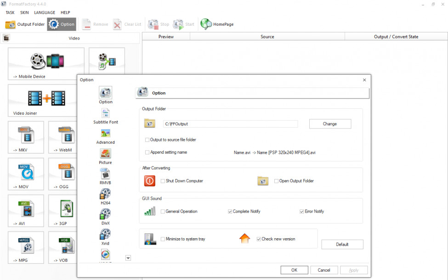Select Advanced settings in dialog sidebar
Screen dimensions: 448x280
[105, 136]
